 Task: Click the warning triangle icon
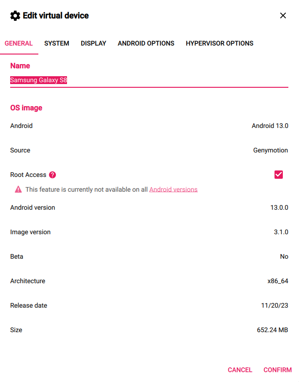point(18,189)
